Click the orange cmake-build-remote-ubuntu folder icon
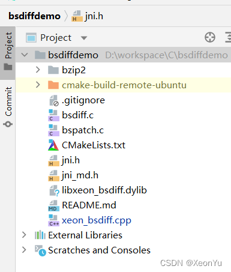The image size is (231, 272). coord(53,85)
